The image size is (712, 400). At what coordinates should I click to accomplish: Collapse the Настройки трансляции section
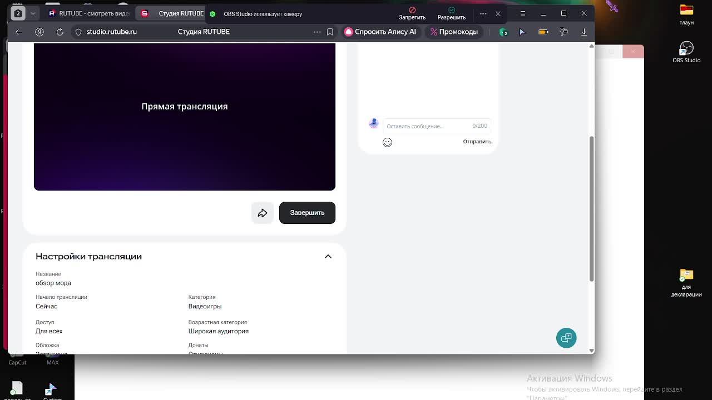point(328,257)
